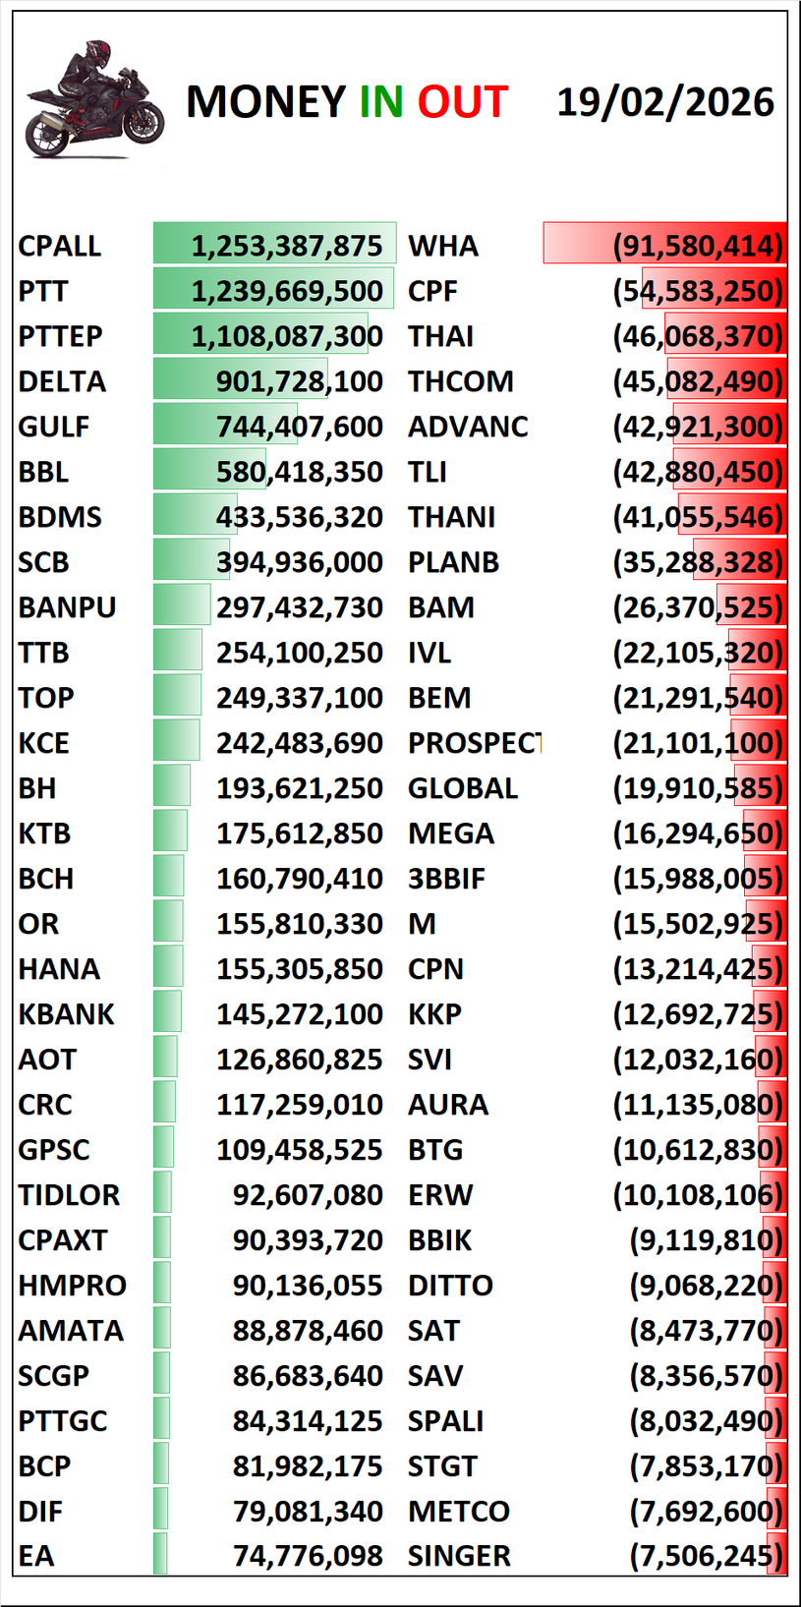Screen dimensions: 801x1607
Task: Select the PROSPECT ticker label
Action: 474,743
